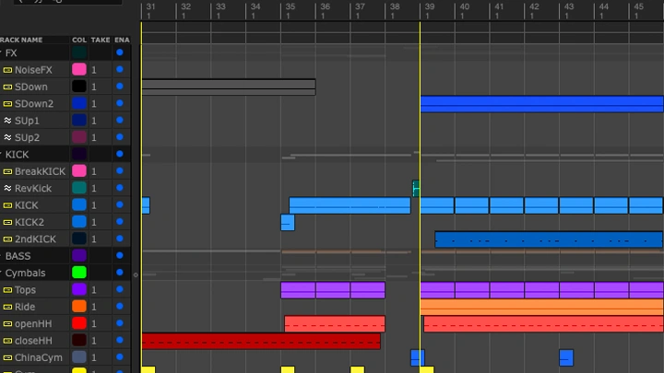Click the BreakKICK track type icon
This screenshot has height=373, width=664.
click(x=7, y=171)
